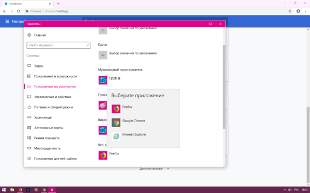Bookmark this page with the star
Viewport: 310px width, 193px height.
[x=290, y=11]
